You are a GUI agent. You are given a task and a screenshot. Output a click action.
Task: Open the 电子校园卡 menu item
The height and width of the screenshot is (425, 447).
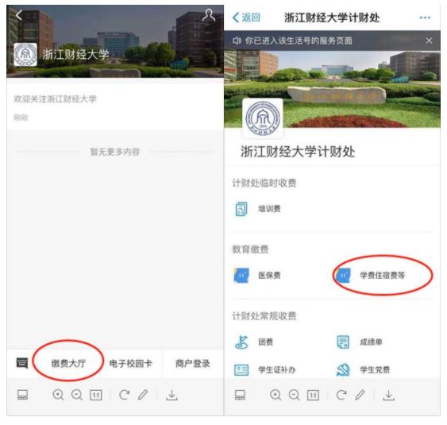(x=131, y=363)
